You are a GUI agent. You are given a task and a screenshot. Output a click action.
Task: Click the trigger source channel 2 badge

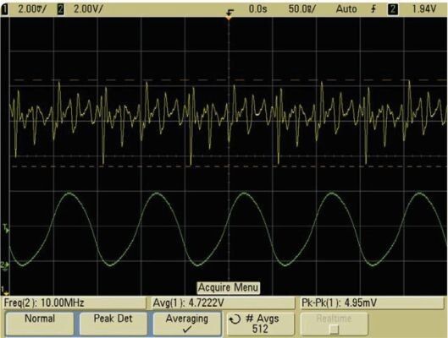point(393,9)
